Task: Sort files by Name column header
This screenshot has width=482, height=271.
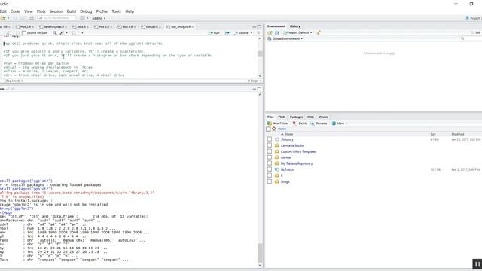Action: (x=289, y=134)
